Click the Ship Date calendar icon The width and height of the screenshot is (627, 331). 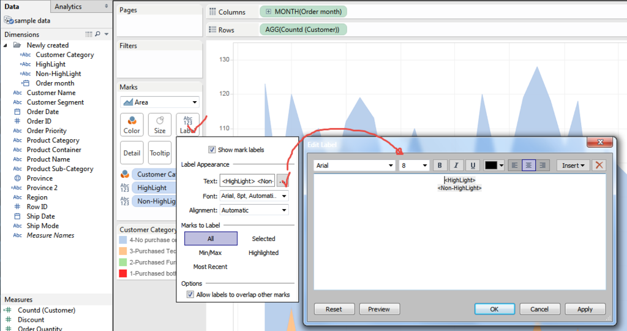click(x=18, y=216)
